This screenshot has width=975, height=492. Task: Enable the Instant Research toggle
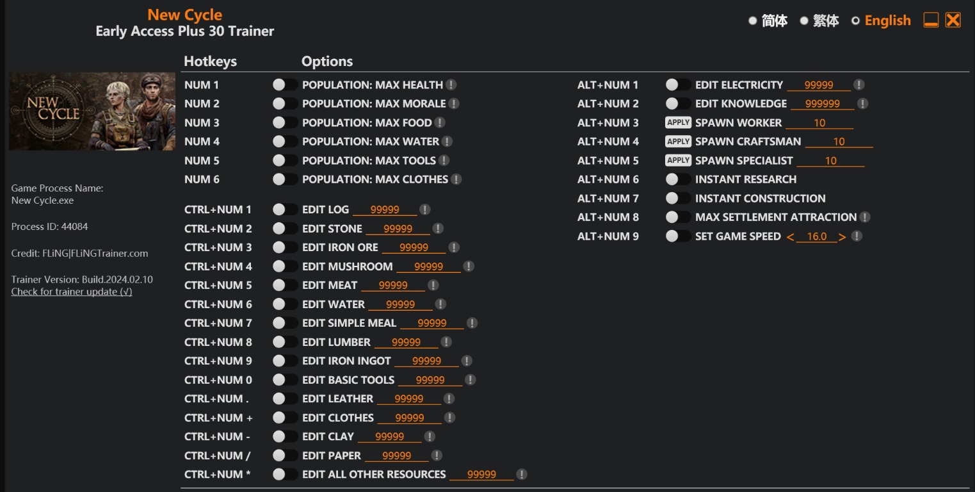(677, 179)
